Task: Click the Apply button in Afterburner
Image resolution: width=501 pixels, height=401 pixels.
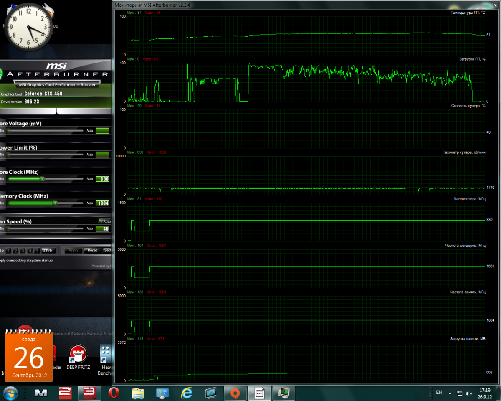Action: point(73,251)
